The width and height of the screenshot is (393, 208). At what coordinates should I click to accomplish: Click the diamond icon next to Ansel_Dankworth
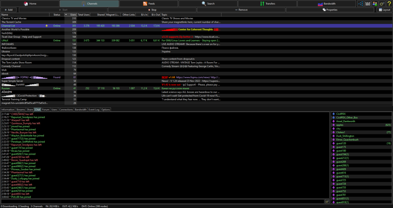pyautogui.click(x=334, y=121)
